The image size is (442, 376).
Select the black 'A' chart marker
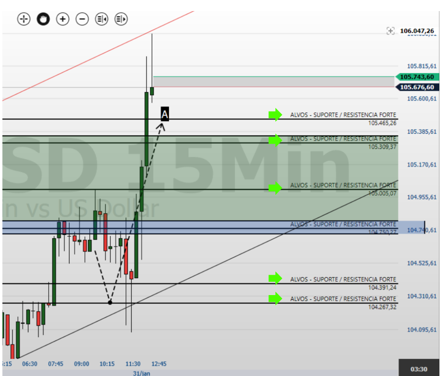(x=164, y=114)
